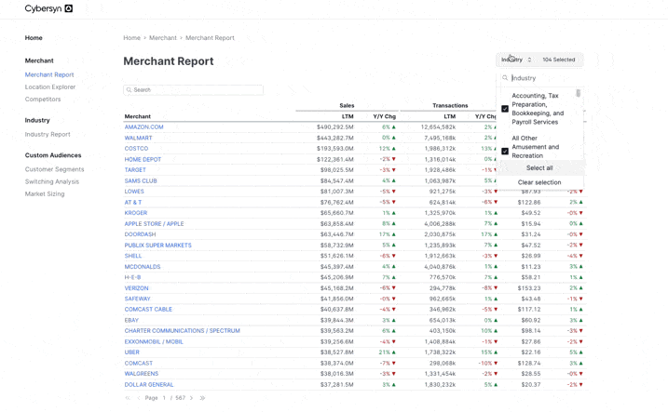Open the MCDONALDS merchant link
The height and width of the screenshot is (412, 668).
point(143,267)
